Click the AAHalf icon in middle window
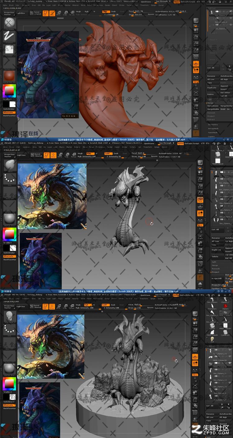Image resolution: width=233 pixels, height=438 pixels. (200, 193)
